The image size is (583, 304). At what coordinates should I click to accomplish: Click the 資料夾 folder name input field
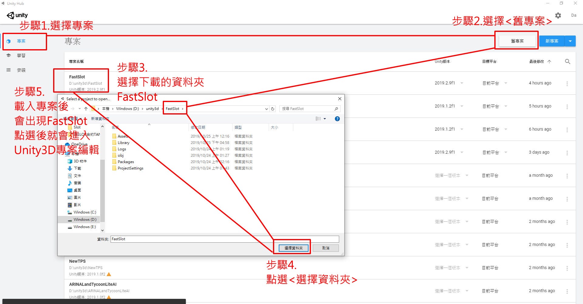(x=225, y=239)
